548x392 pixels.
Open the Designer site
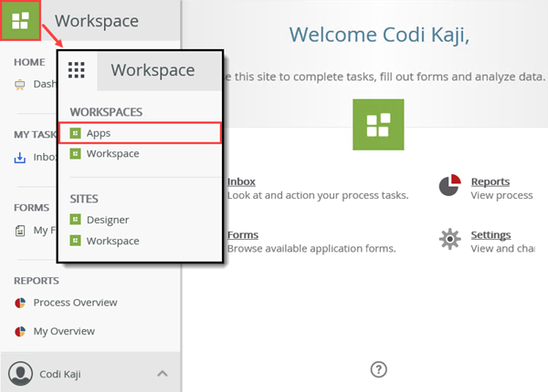108,220
